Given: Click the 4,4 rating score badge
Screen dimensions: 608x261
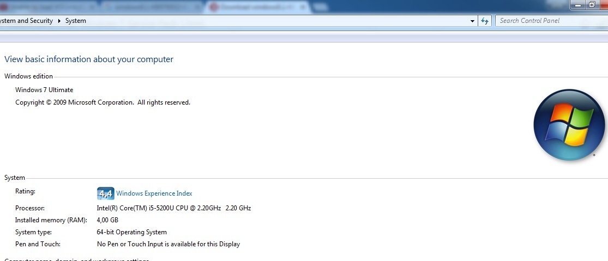Looking at the screenshot, I should (105, 193).
